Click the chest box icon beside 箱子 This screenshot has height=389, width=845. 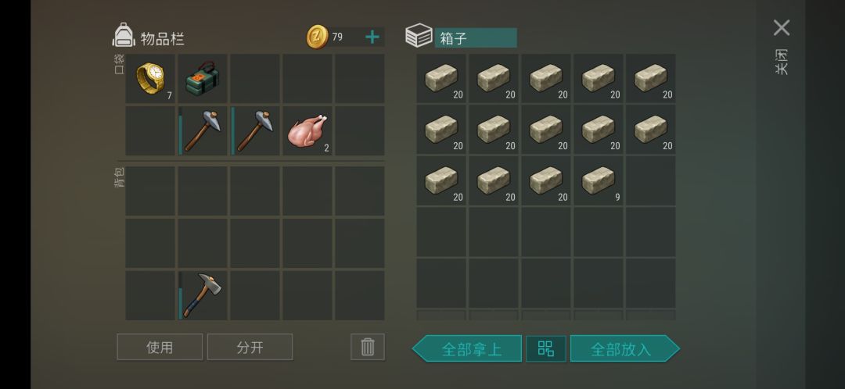(419, 35)
